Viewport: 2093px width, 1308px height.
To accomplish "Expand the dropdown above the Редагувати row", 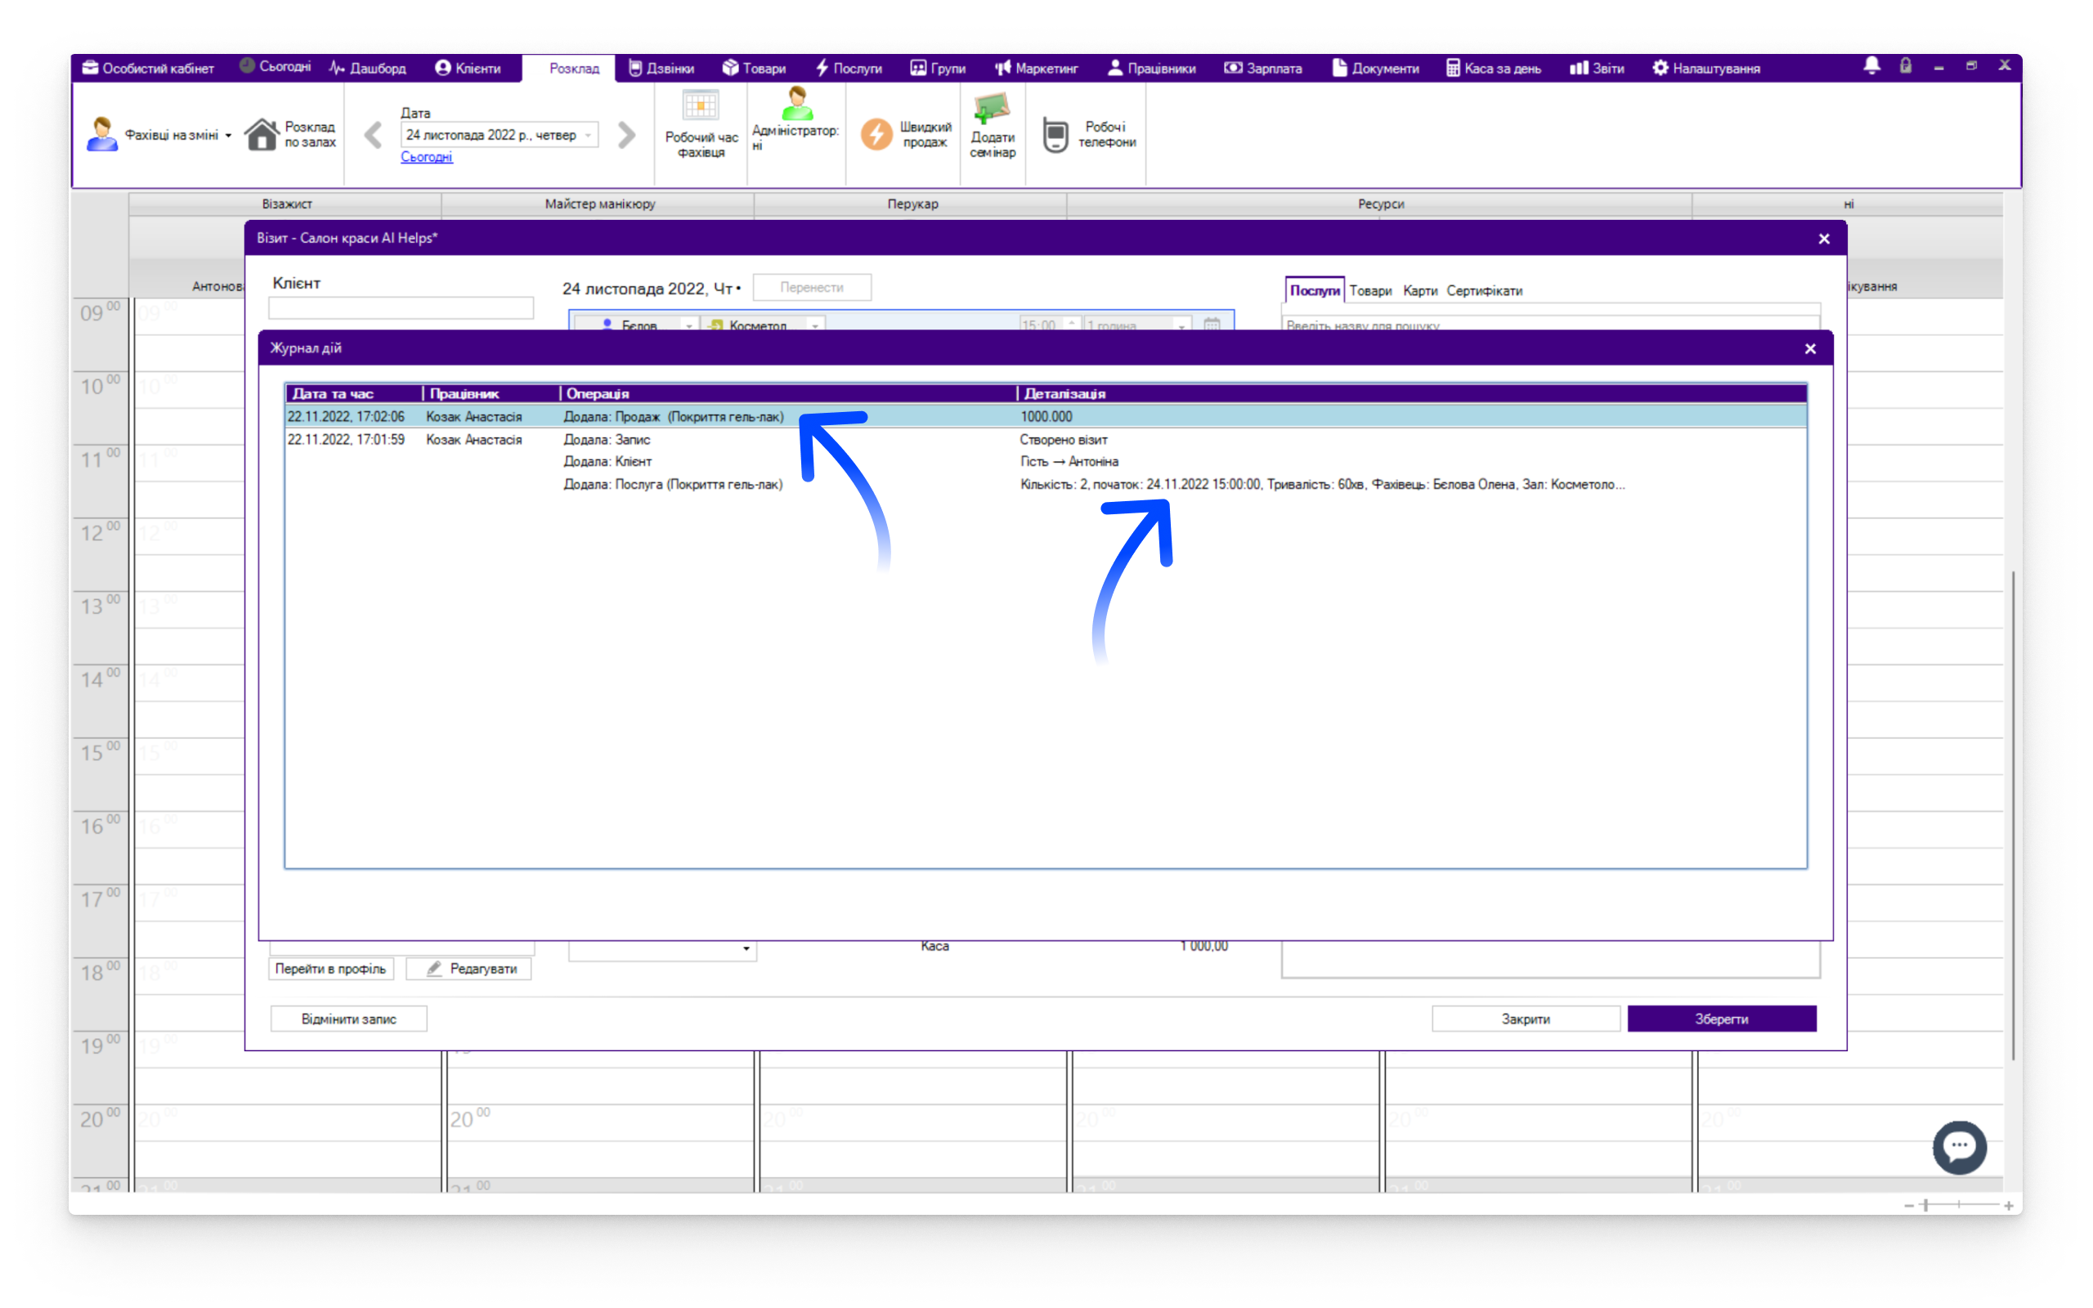I will [746, 949].
